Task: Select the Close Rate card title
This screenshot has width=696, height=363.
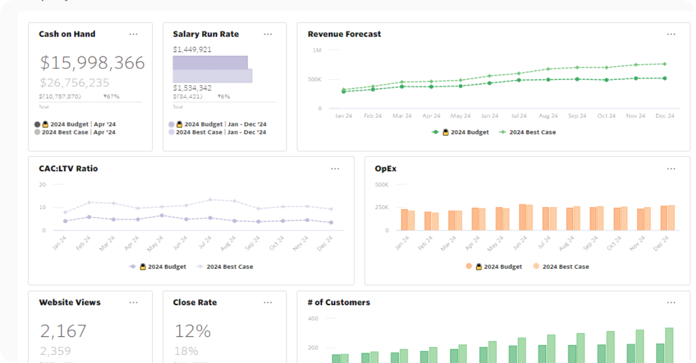Action: [x=195, y=302]
